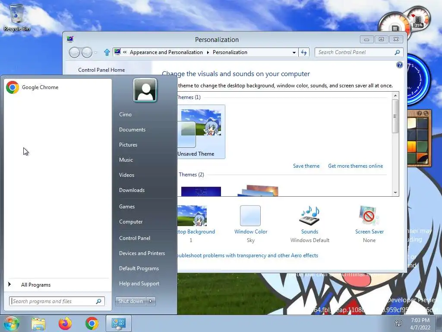
Task: Select the Control Panel taskbar button
Action: [x=119, y=323]
